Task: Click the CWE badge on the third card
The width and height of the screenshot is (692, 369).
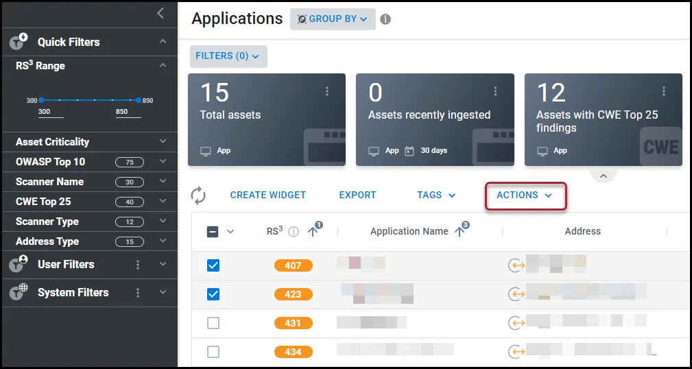Action: [x=660, y=147]
